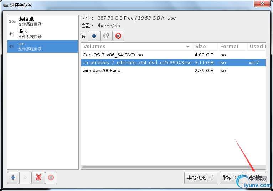Refresh the volume list
273x191 pixels.
(x=106, y=36)
